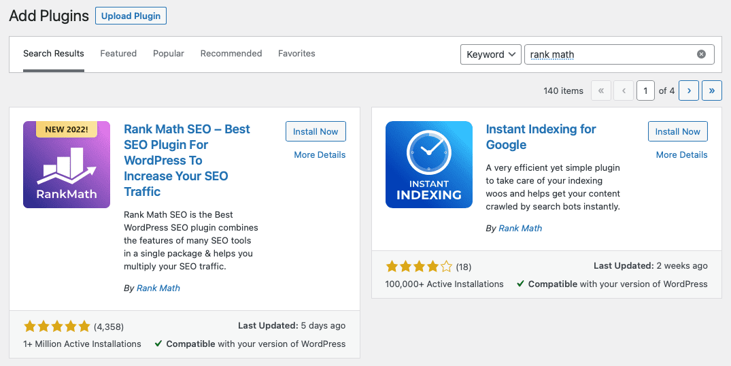The width and height of the screenshot is (731, 366).
Task: Open More Details for Instant Indexing
Action: (x=681, y=154)
